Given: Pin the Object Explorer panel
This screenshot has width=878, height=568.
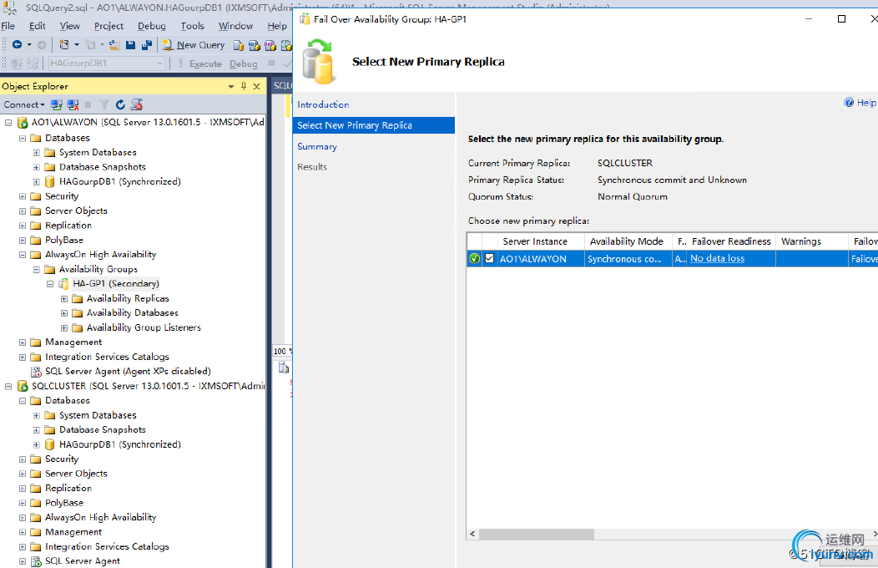Looking at the screenshot, I should coord(244,86).
